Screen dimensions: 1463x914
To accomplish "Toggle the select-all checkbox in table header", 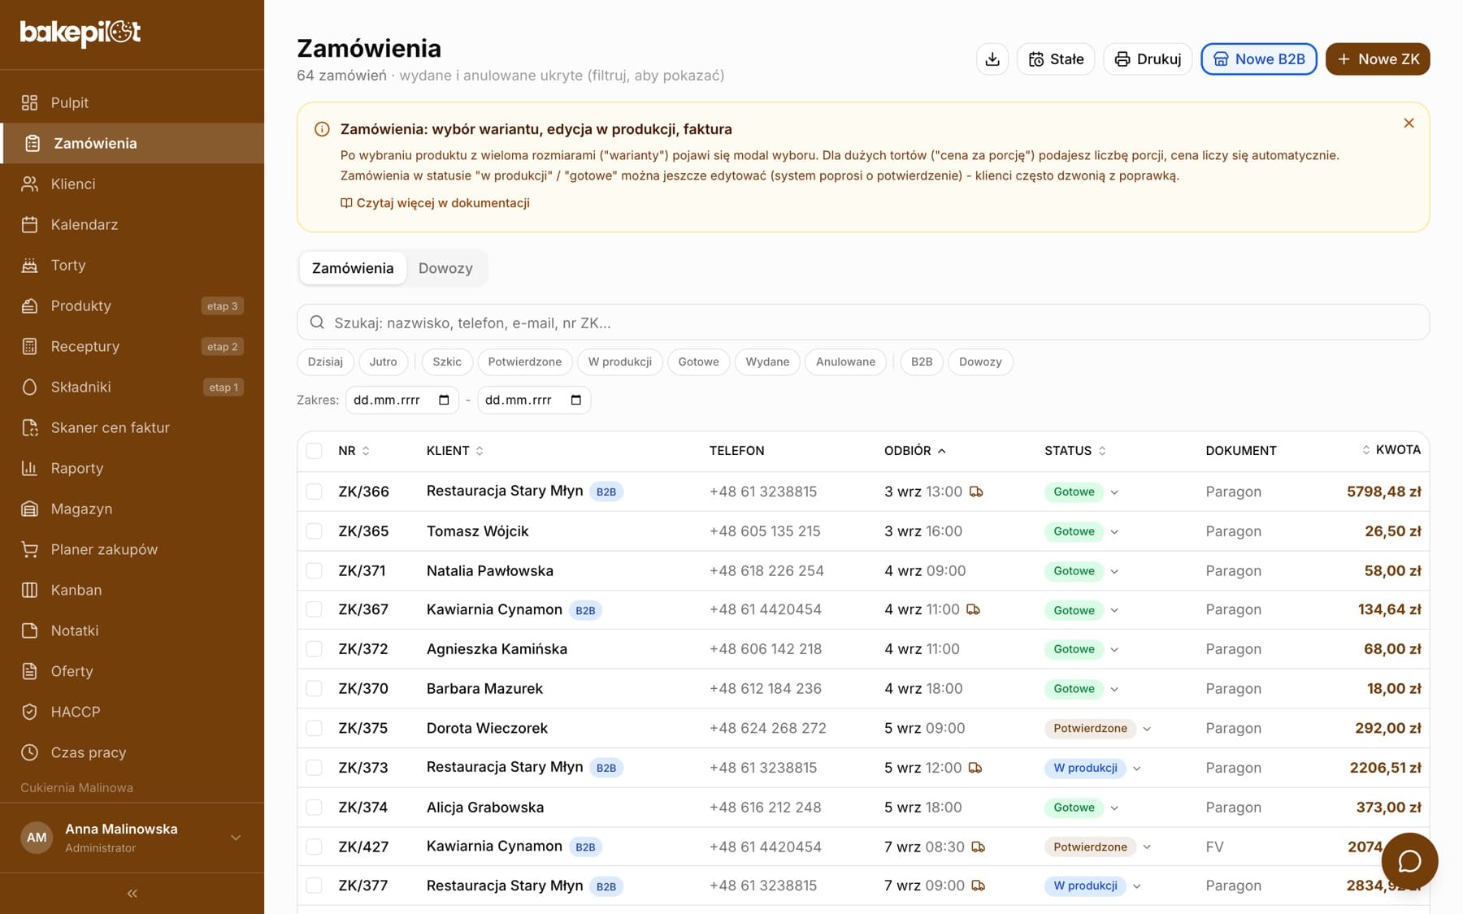I will [314, 451].
